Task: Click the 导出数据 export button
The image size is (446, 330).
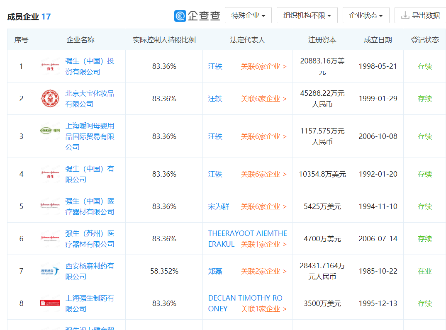Action: click(420, 15)
